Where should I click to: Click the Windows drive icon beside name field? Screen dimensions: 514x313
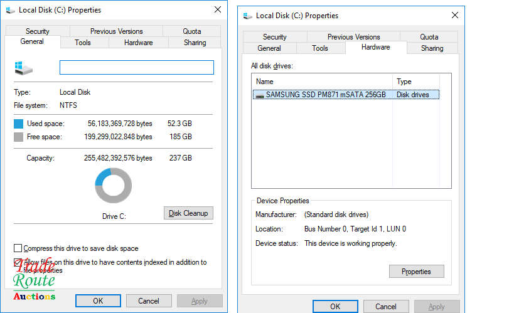point(23,68)
